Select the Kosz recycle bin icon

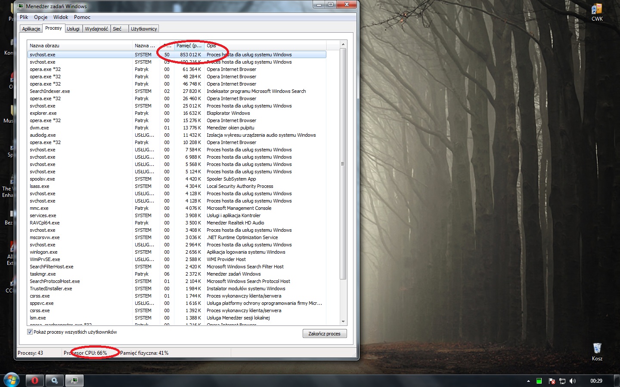click(x=597, y=352)
